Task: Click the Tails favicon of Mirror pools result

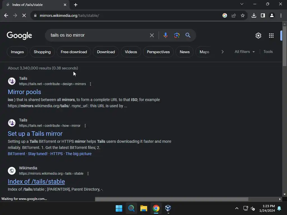Action: 12,81
